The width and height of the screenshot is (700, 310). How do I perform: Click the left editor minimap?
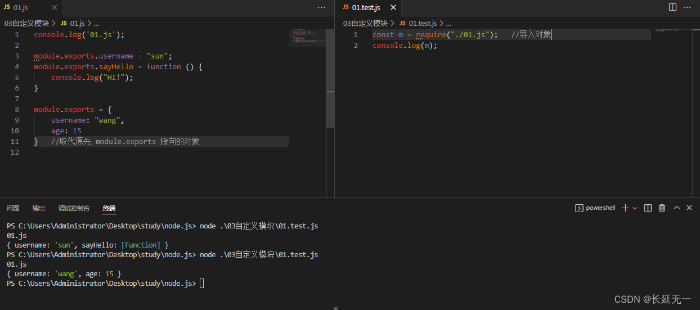pyautogui.click(x=307, y=37)
